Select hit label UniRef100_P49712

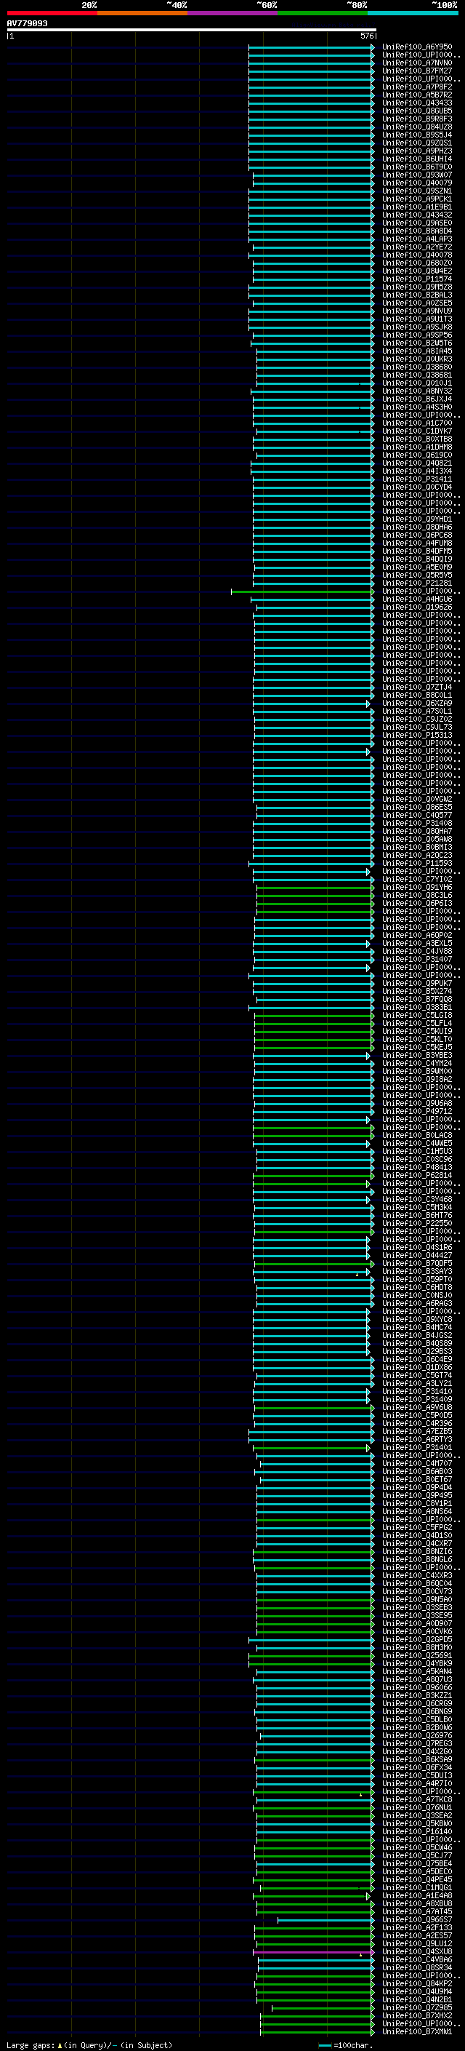click(417, 1112)
